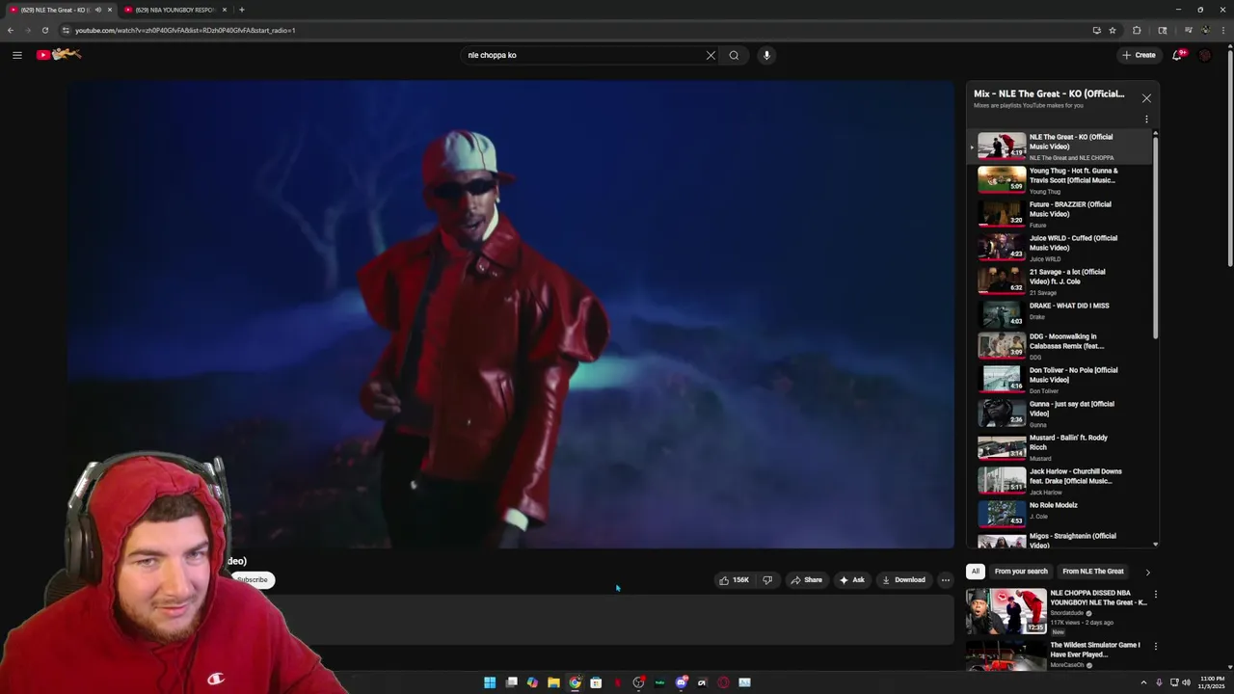Click the page vertical scrollbar

pos(1230,159)
